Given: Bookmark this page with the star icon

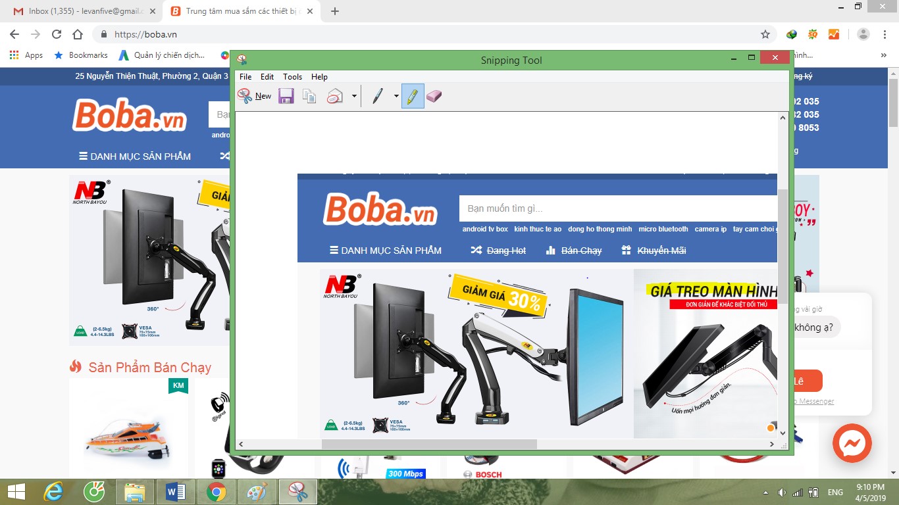Looking at the screenshot, I should pos(765,34).
